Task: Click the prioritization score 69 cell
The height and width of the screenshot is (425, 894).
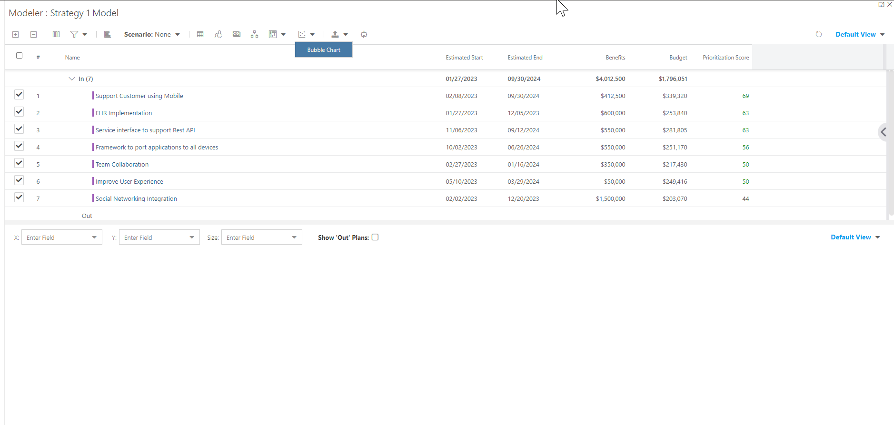Action: 745,96
